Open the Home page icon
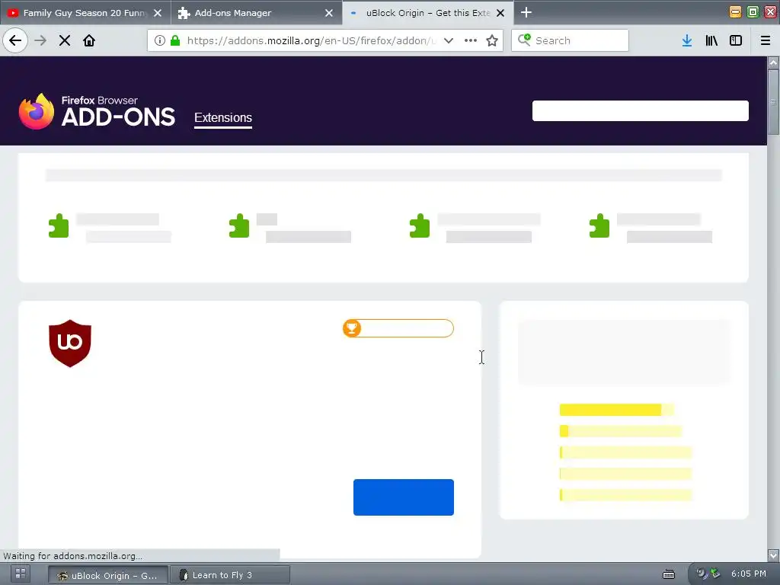The height and width of the screenshot is (585, 780). click(89, 40)
